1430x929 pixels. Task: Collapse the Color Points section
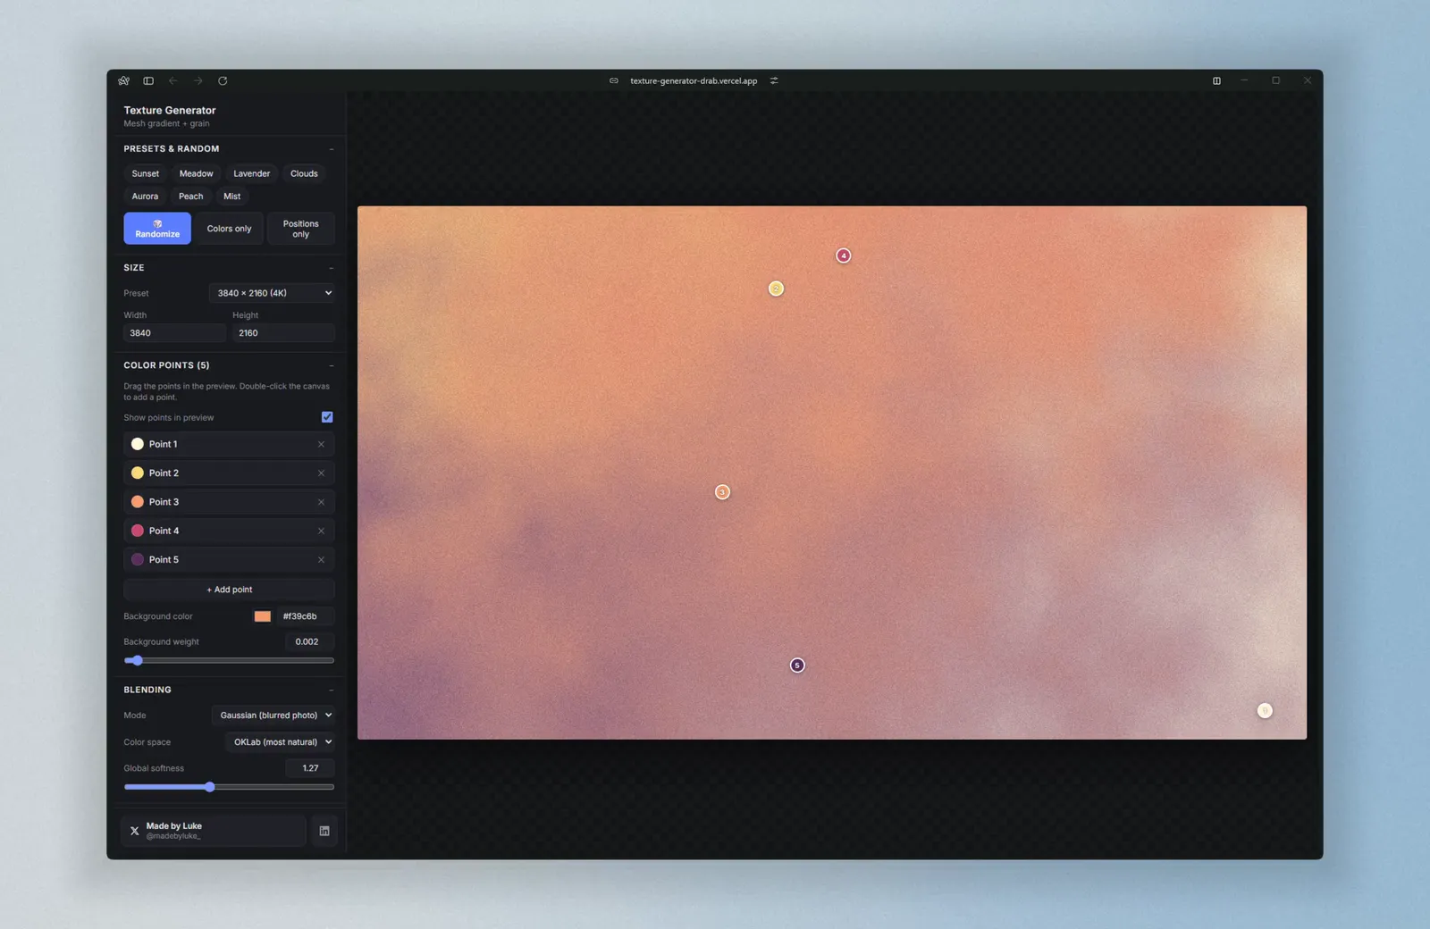pyautogui.click(x=331, y=365)
